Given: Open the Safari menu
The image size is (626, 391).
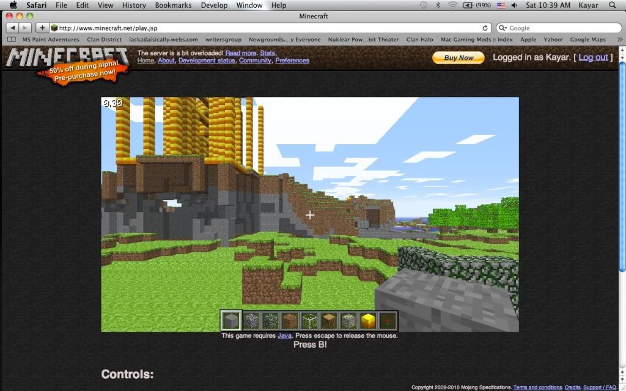Looking at the screenshot, I should coord(36,5).
